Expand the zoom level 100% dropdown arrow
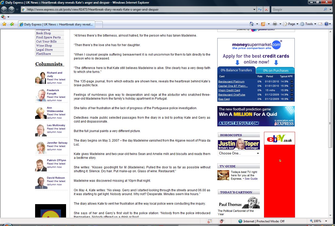This screenshot has height=226, width=335. (x=326, y=221)
